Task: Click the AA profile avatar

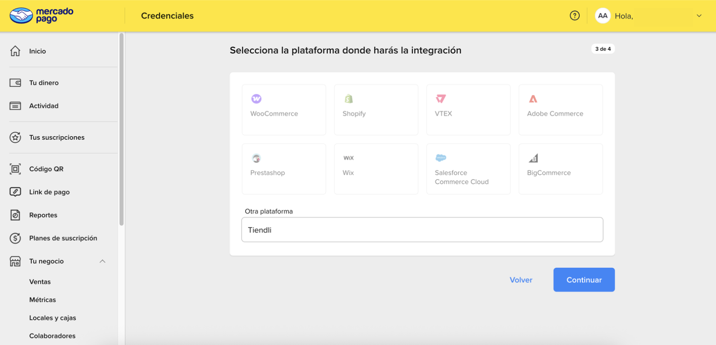Action: coord(602,16)
